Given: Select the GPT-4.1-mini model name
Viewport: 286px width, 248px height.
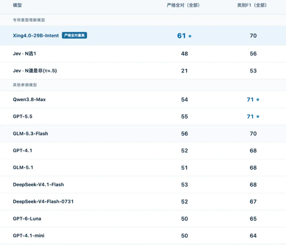Looking at the screenshot, I should 29,236.
